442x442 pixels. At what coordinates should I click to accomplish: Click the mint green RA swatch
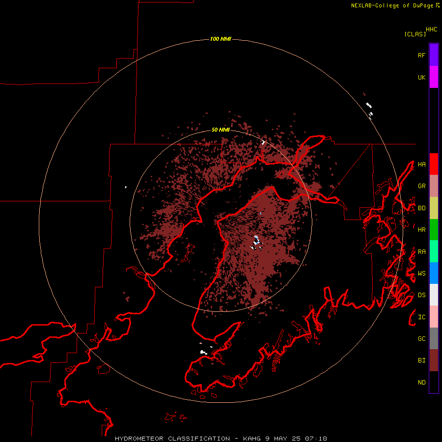pos(434,251)
